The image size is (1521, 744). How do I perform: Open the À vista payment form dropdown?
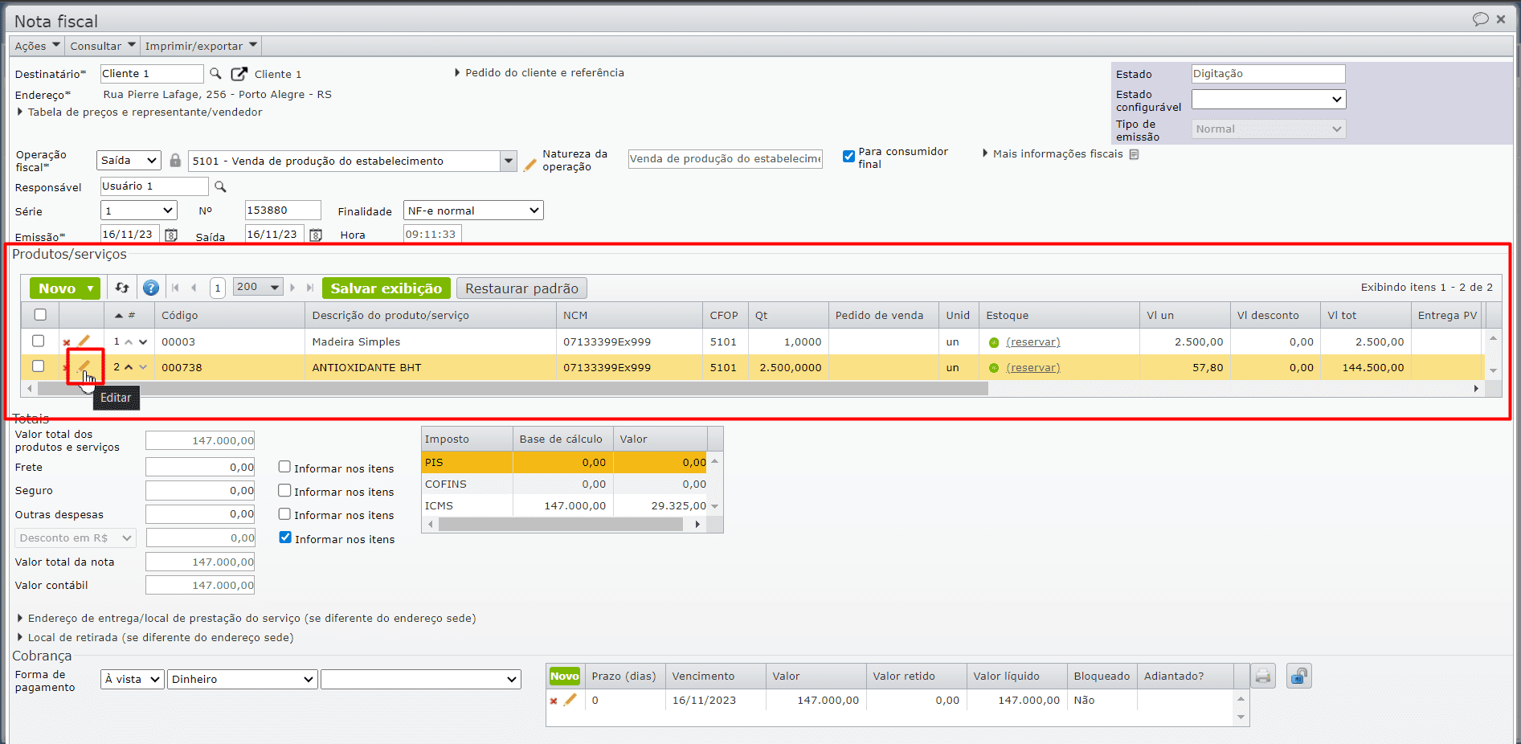(x=133, y=680)
